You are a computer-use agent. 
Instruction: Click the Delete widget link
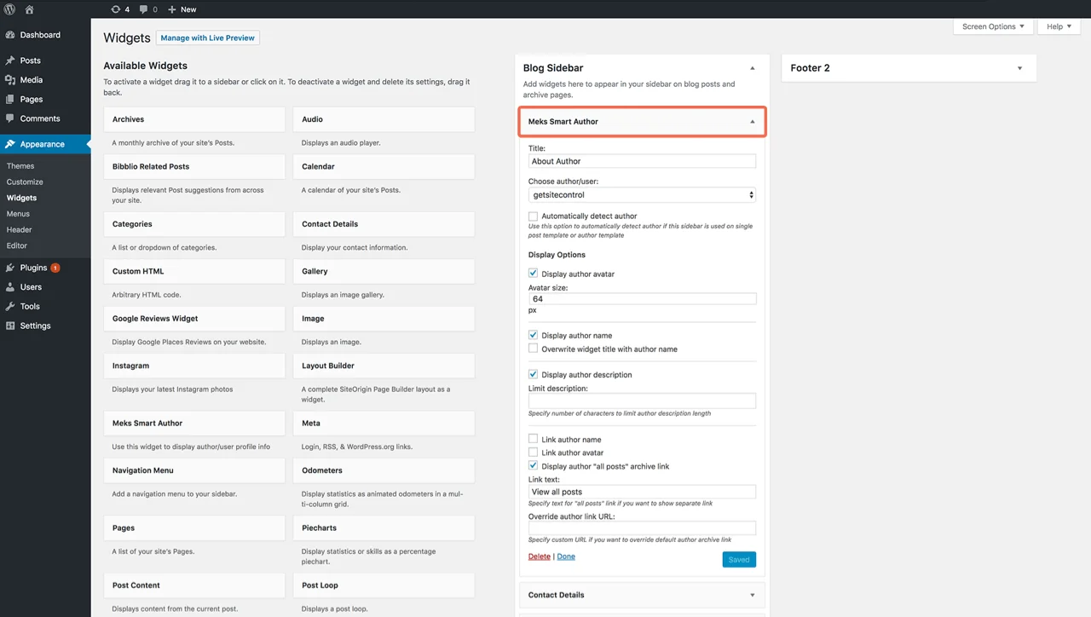[540, 556]
